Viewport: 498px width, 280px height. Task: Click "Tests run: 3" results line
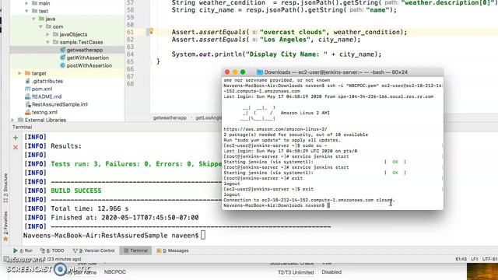pyautogui.click(x=137, y=164)
